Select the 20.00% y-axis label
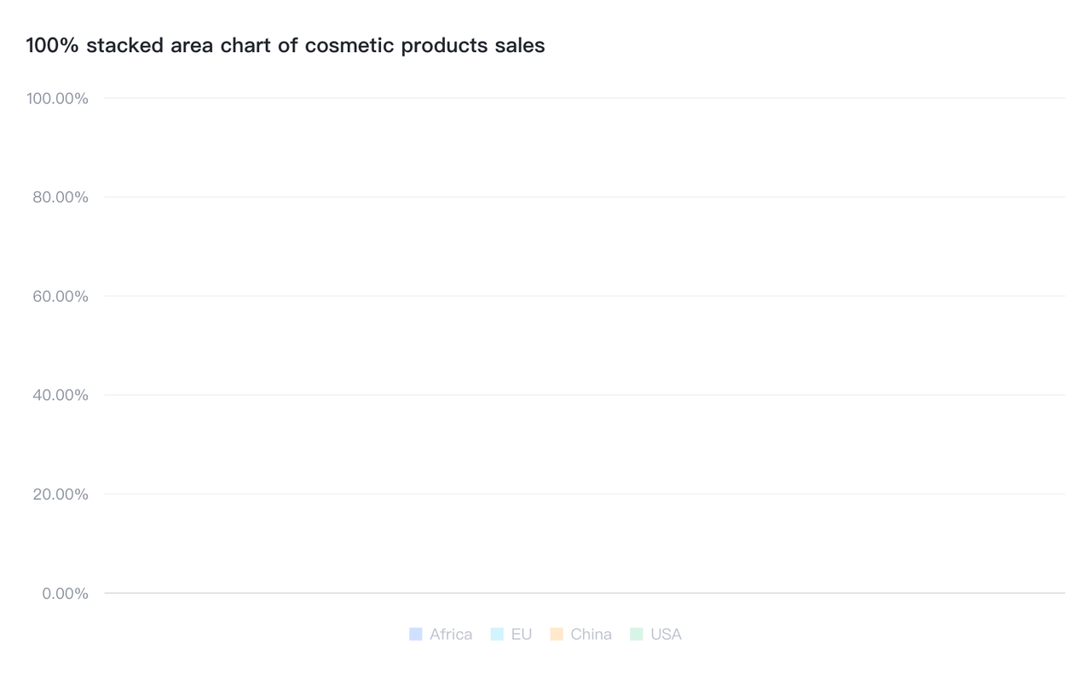 (x=61, y=494)
